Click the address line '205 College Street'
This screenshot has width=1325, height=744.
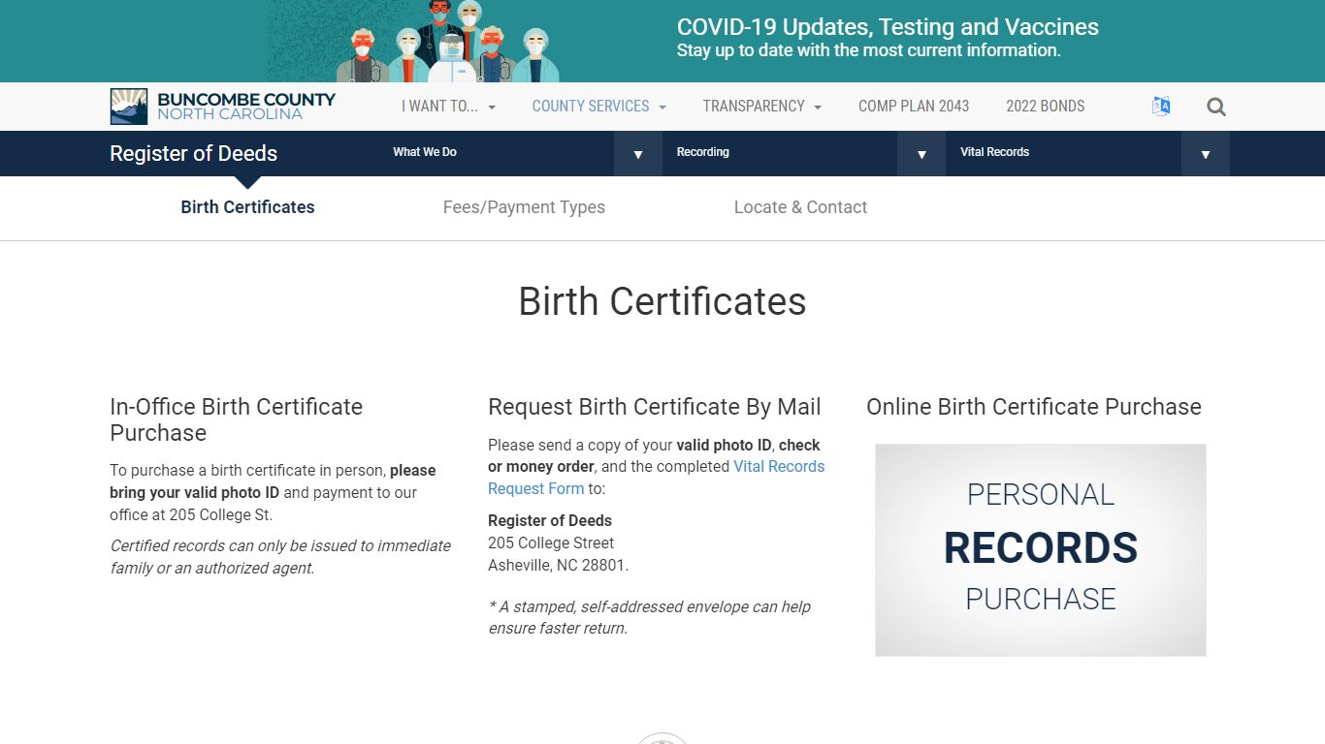[551, 542]
